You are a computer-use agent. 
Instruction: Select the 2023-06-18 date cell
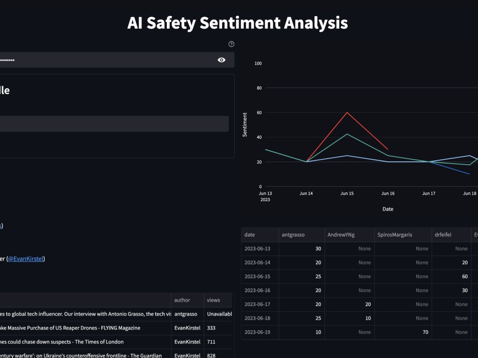coord(260,318)
